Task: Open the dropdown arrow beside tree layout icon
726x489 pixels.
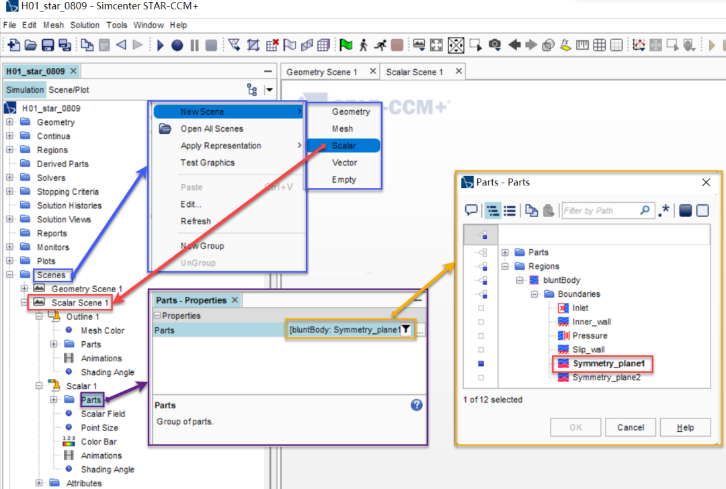Action: tap(269, 90)
